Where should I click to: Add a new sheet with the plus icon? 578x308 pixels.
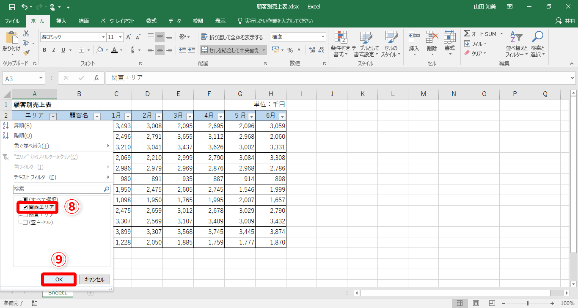(90, 293)
